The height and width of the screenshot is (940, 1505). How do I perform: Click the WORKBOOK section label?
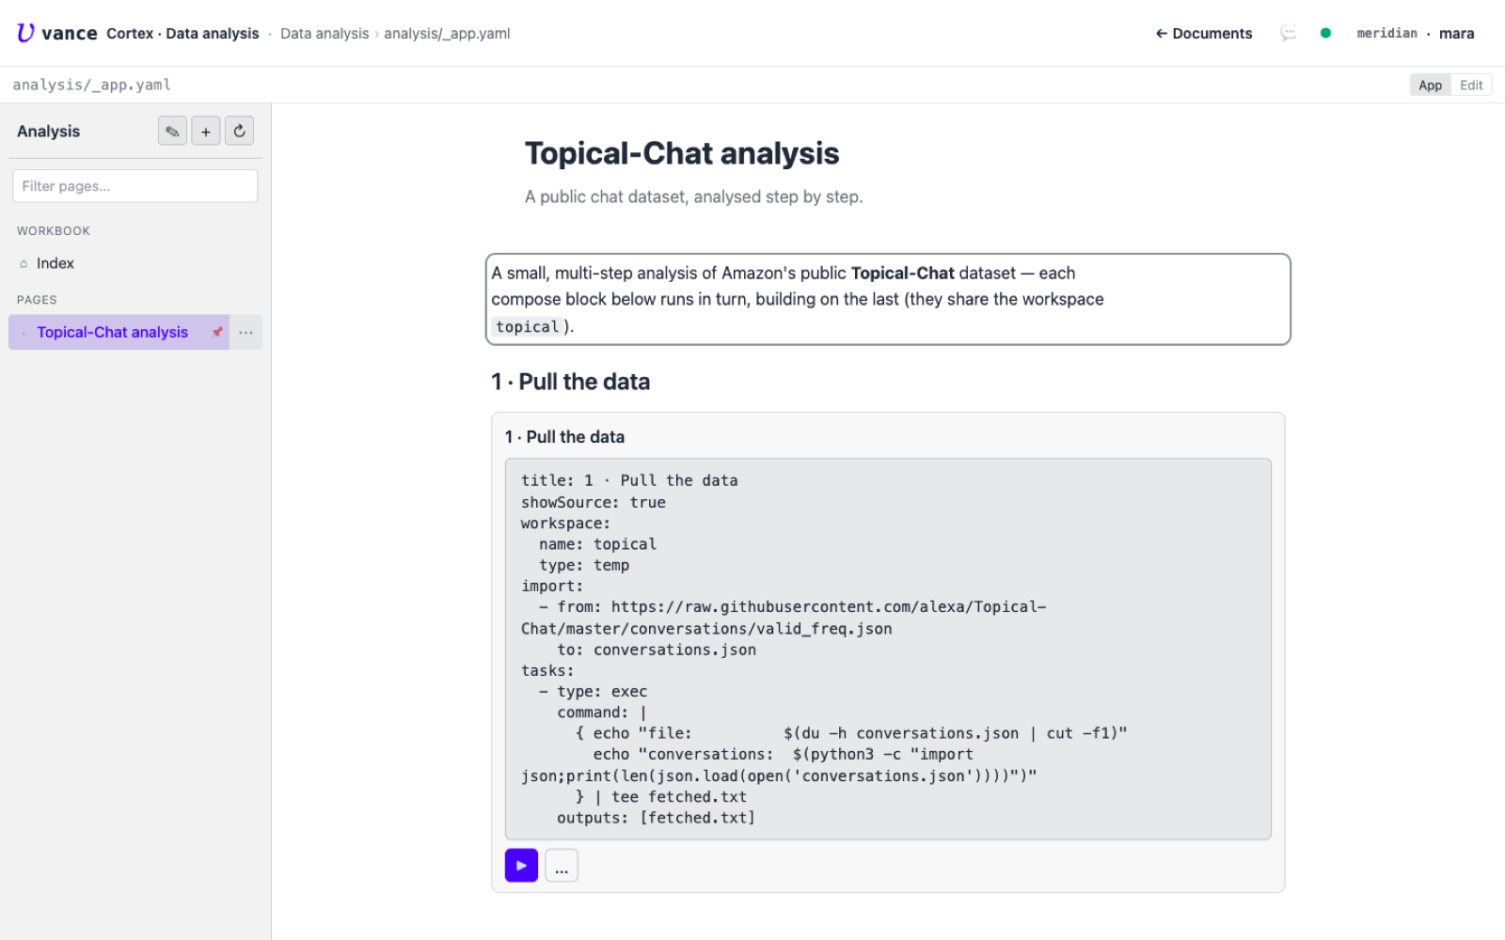[x=54, y=231]
